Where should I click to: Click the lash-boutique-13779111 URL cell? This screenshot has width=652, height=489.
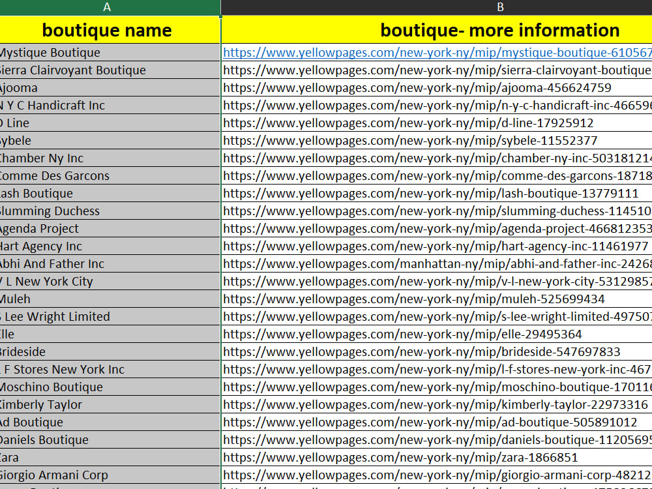pyautogui.click(x=437, y=194)
